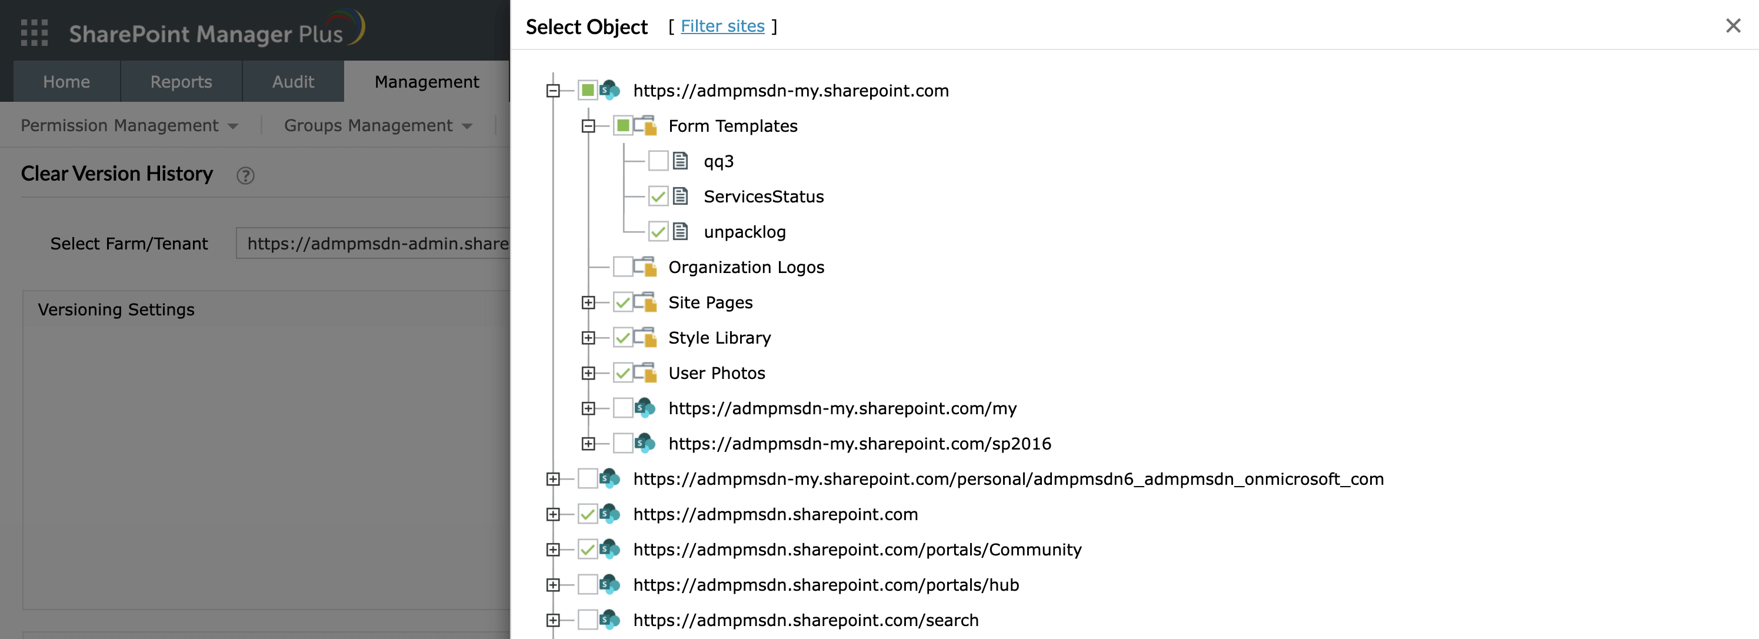Click the document icon next to unpacklog
1759x639 pixels.
coord(680,231)
